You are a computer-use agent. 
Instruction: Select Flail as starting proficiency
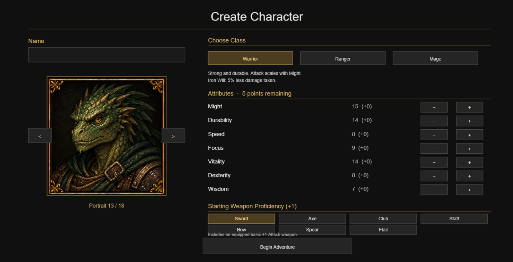point(383,230)
